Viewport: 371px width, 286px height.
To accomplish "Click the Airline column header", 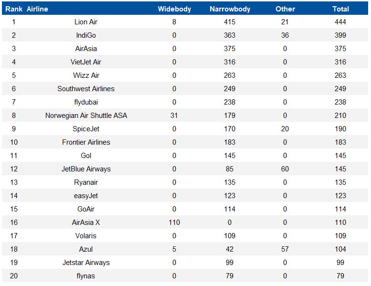I will tap(37, 9).
